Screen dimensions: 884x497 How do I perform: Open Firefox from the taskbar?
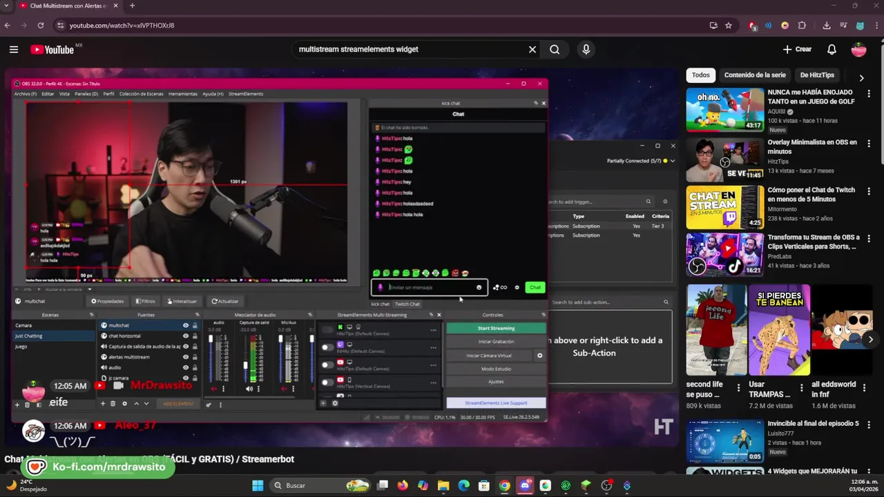403,485
